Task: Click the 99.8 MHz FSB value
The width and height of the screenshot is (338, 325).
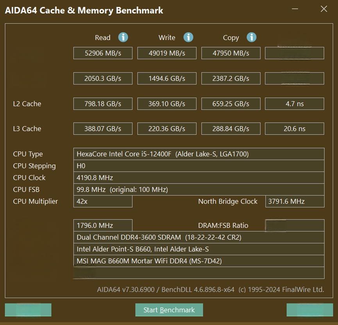Action: (x=199, y=189)
